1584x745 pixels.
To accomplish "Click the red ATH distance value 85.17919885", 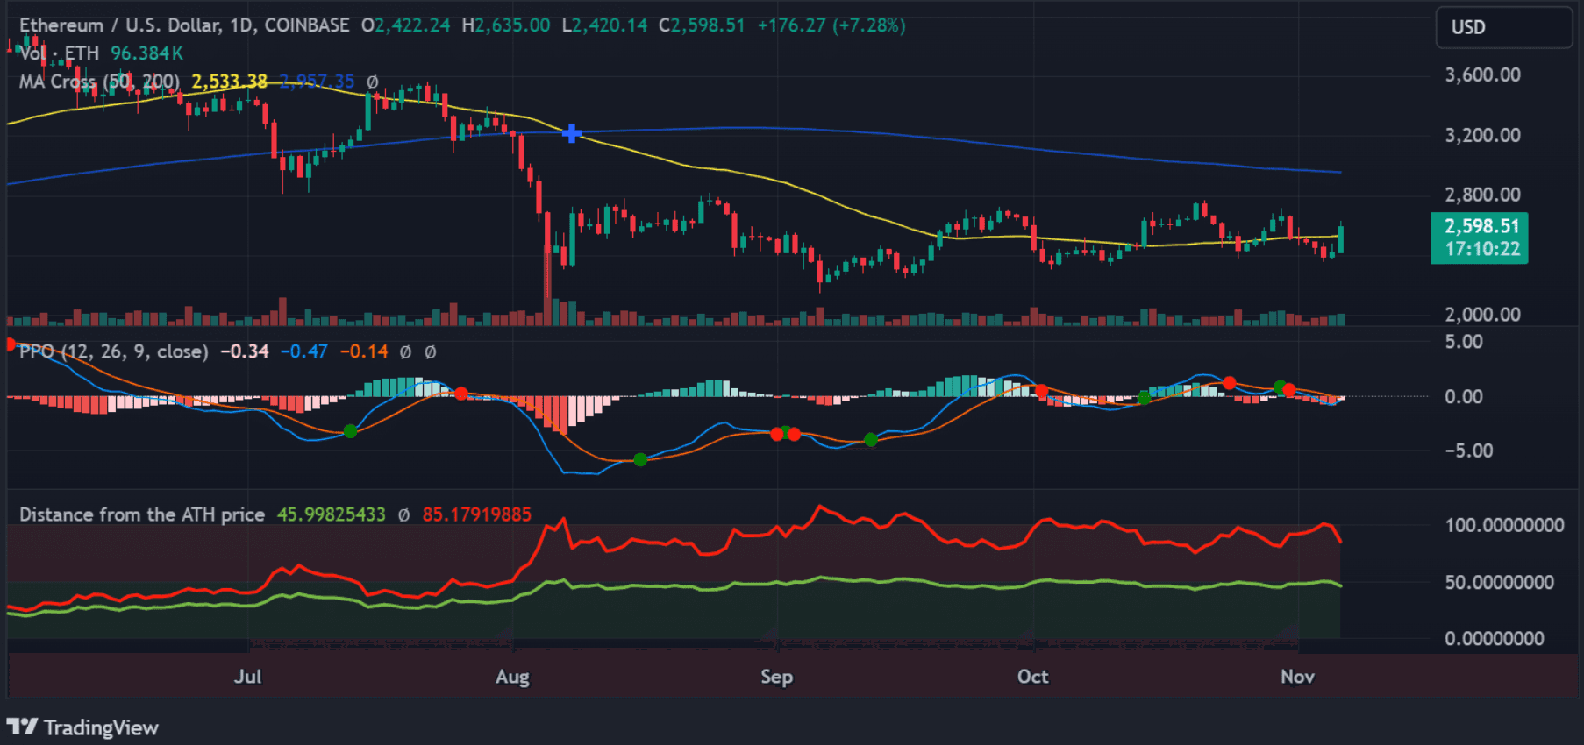I will 476,514.
